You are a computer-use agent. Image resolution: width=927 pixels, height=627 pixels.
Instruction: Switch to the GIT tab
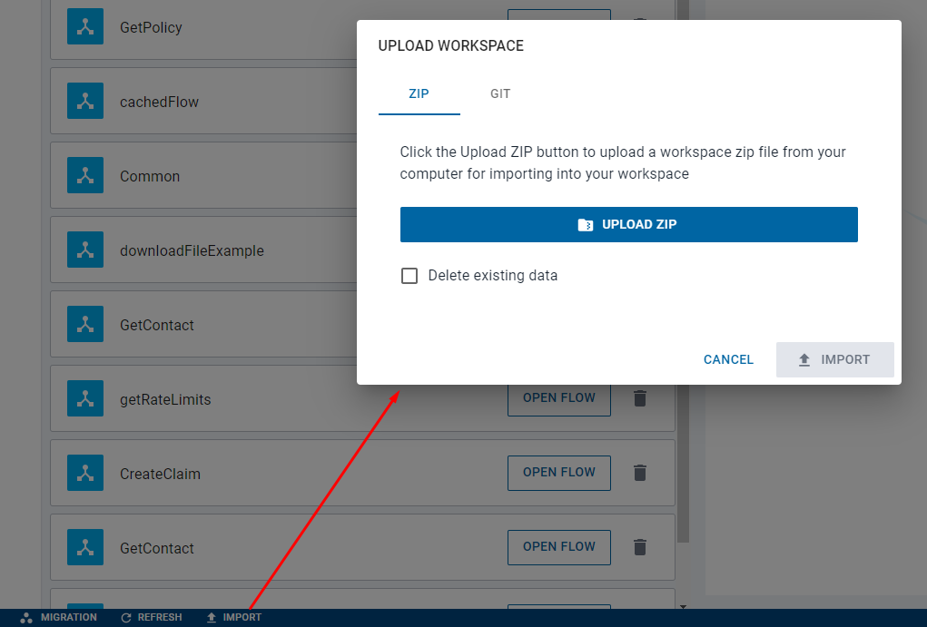(x=499, y=93)
